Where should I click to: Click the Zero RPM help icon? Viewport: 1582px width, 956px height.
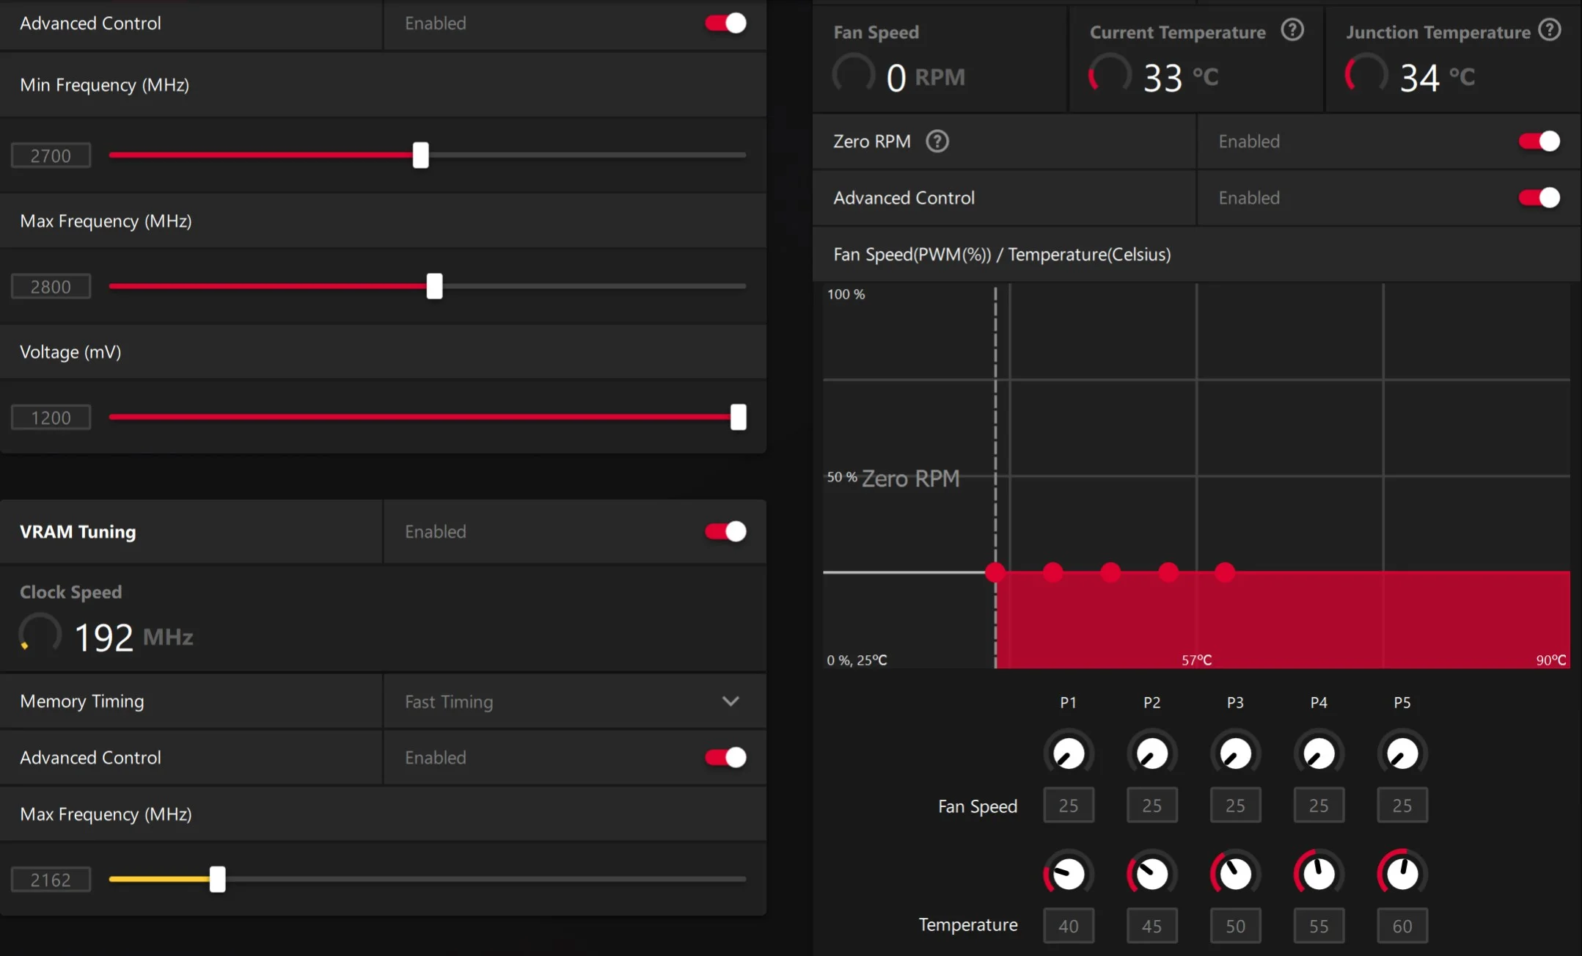pos(937,141)
